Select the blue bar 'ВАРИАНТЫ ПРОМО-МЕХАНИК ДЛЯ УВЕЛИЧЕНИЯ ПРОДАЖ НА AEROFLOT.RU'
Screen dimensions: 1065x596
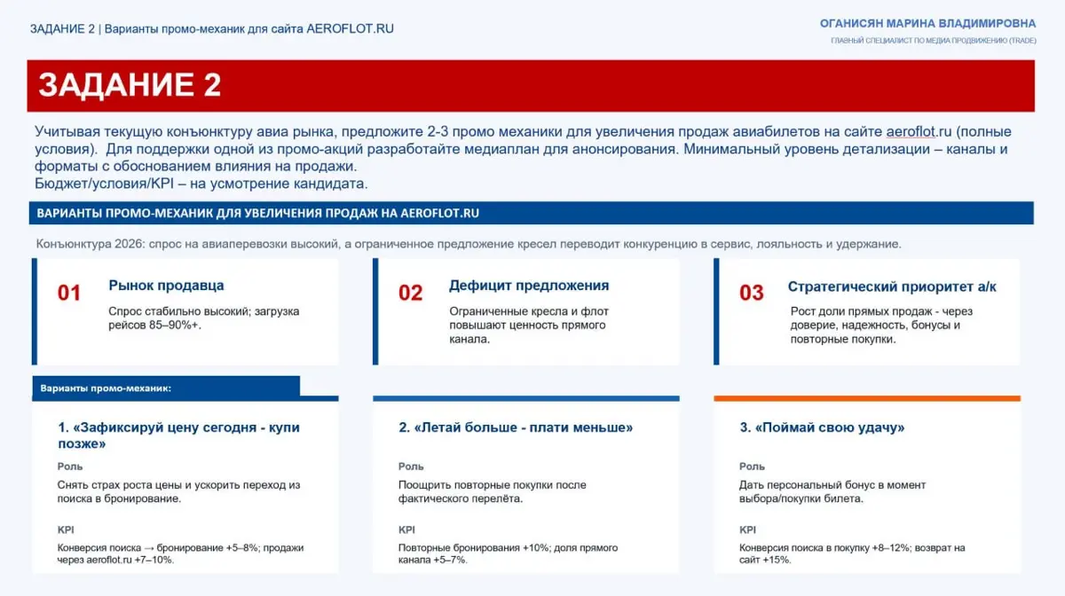point(530,213)
